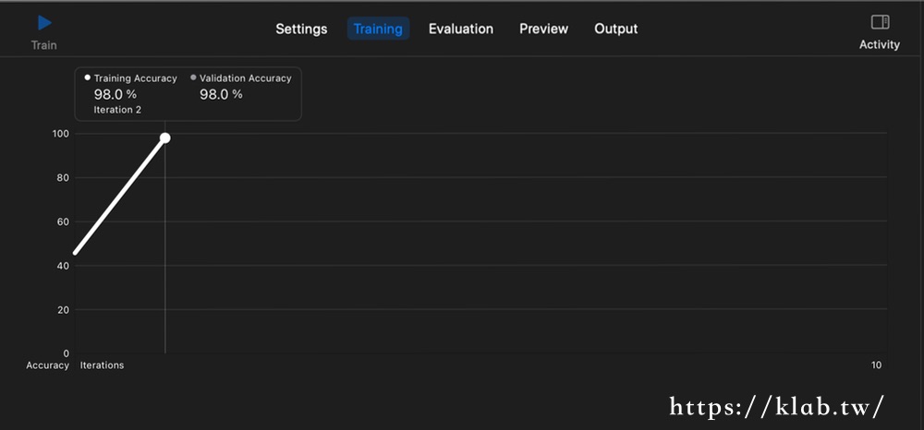
Task: Click the Training Accuracy 98.0 % value
Action: [115, 94]
